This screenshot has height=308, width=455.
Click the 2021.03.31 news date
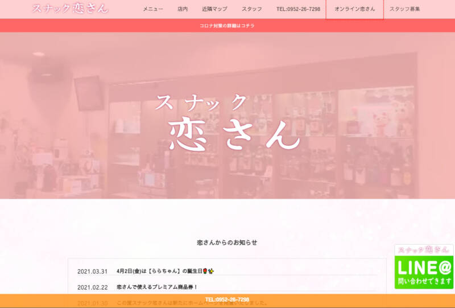pyautogui.click(x=92, y=272)
